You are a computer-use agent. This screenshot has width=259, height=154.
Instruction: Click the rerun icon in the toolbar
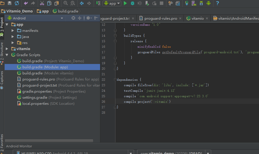(x=154, y=3)
